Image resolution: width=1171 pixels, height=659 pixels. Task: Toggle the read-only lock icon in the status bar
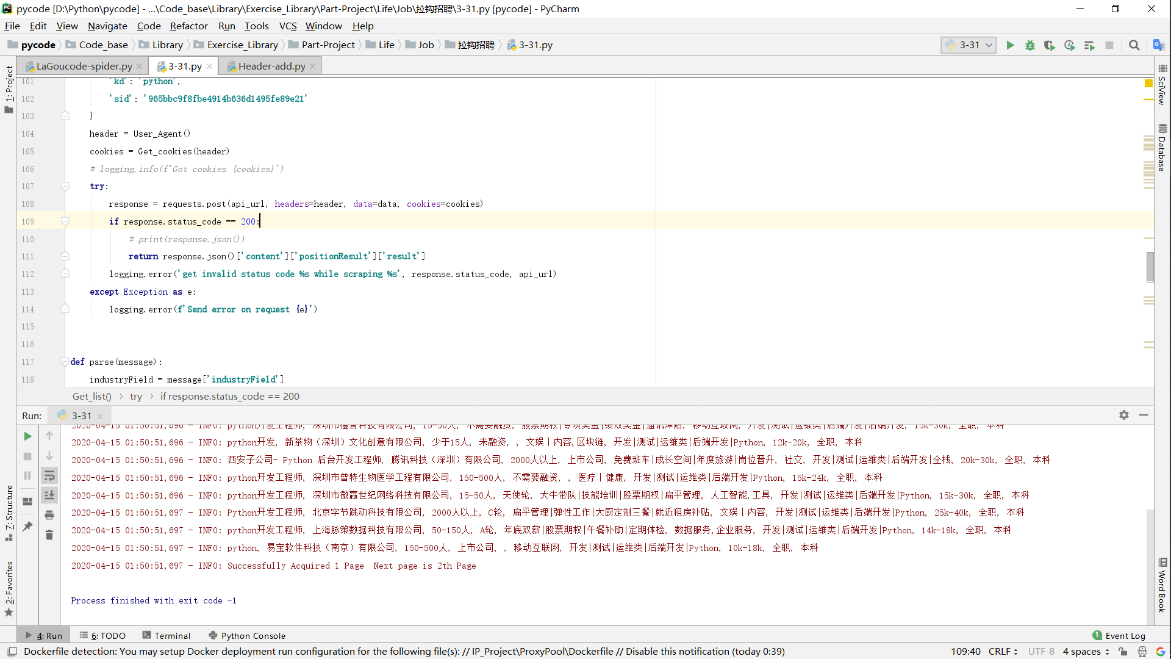click(1123, 652)
